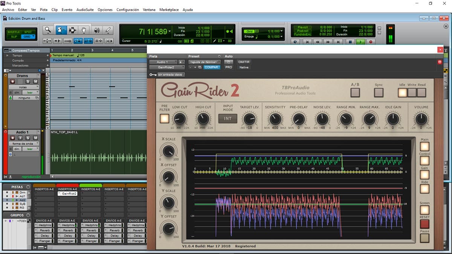Arm the red Record transport button
The width and height of the screenshot is (452, 254).
pyautogui.click(x=371, y=42)
